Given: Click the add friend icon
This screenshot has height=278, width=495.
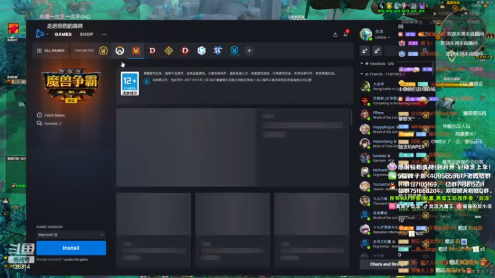Looking at the screenshot, I should pos(364,51).
